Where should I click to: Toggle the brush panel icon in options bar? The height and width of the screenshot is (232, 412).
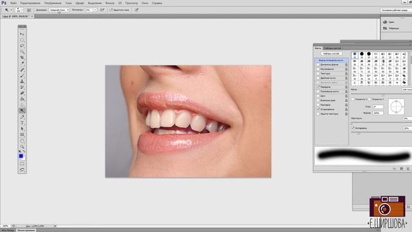point(29,10)
